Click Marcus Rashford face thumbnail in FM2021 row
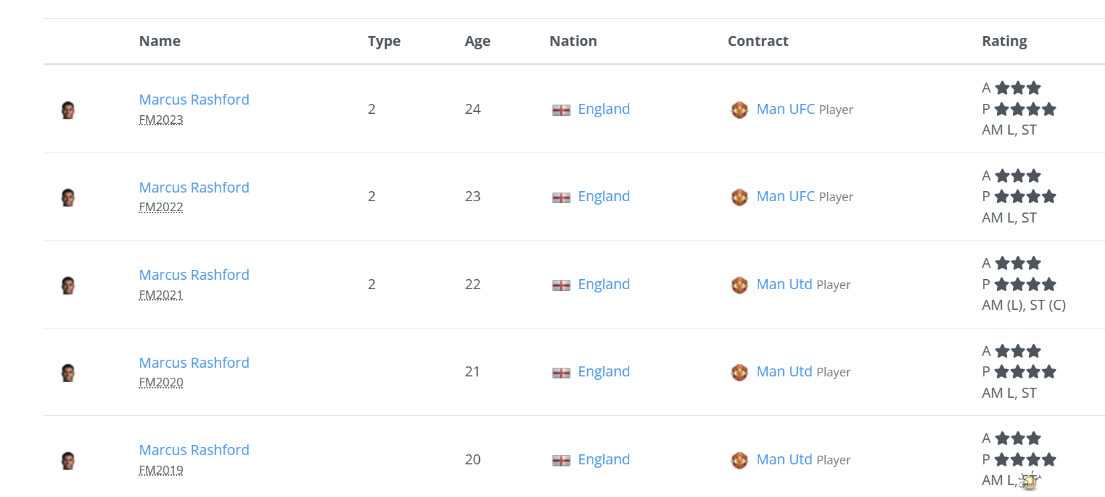This screenshot has height=497, width=1105. coord(68,285)
